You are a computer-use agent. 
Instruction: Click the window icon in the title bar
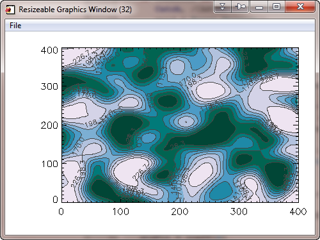point(10,10)
